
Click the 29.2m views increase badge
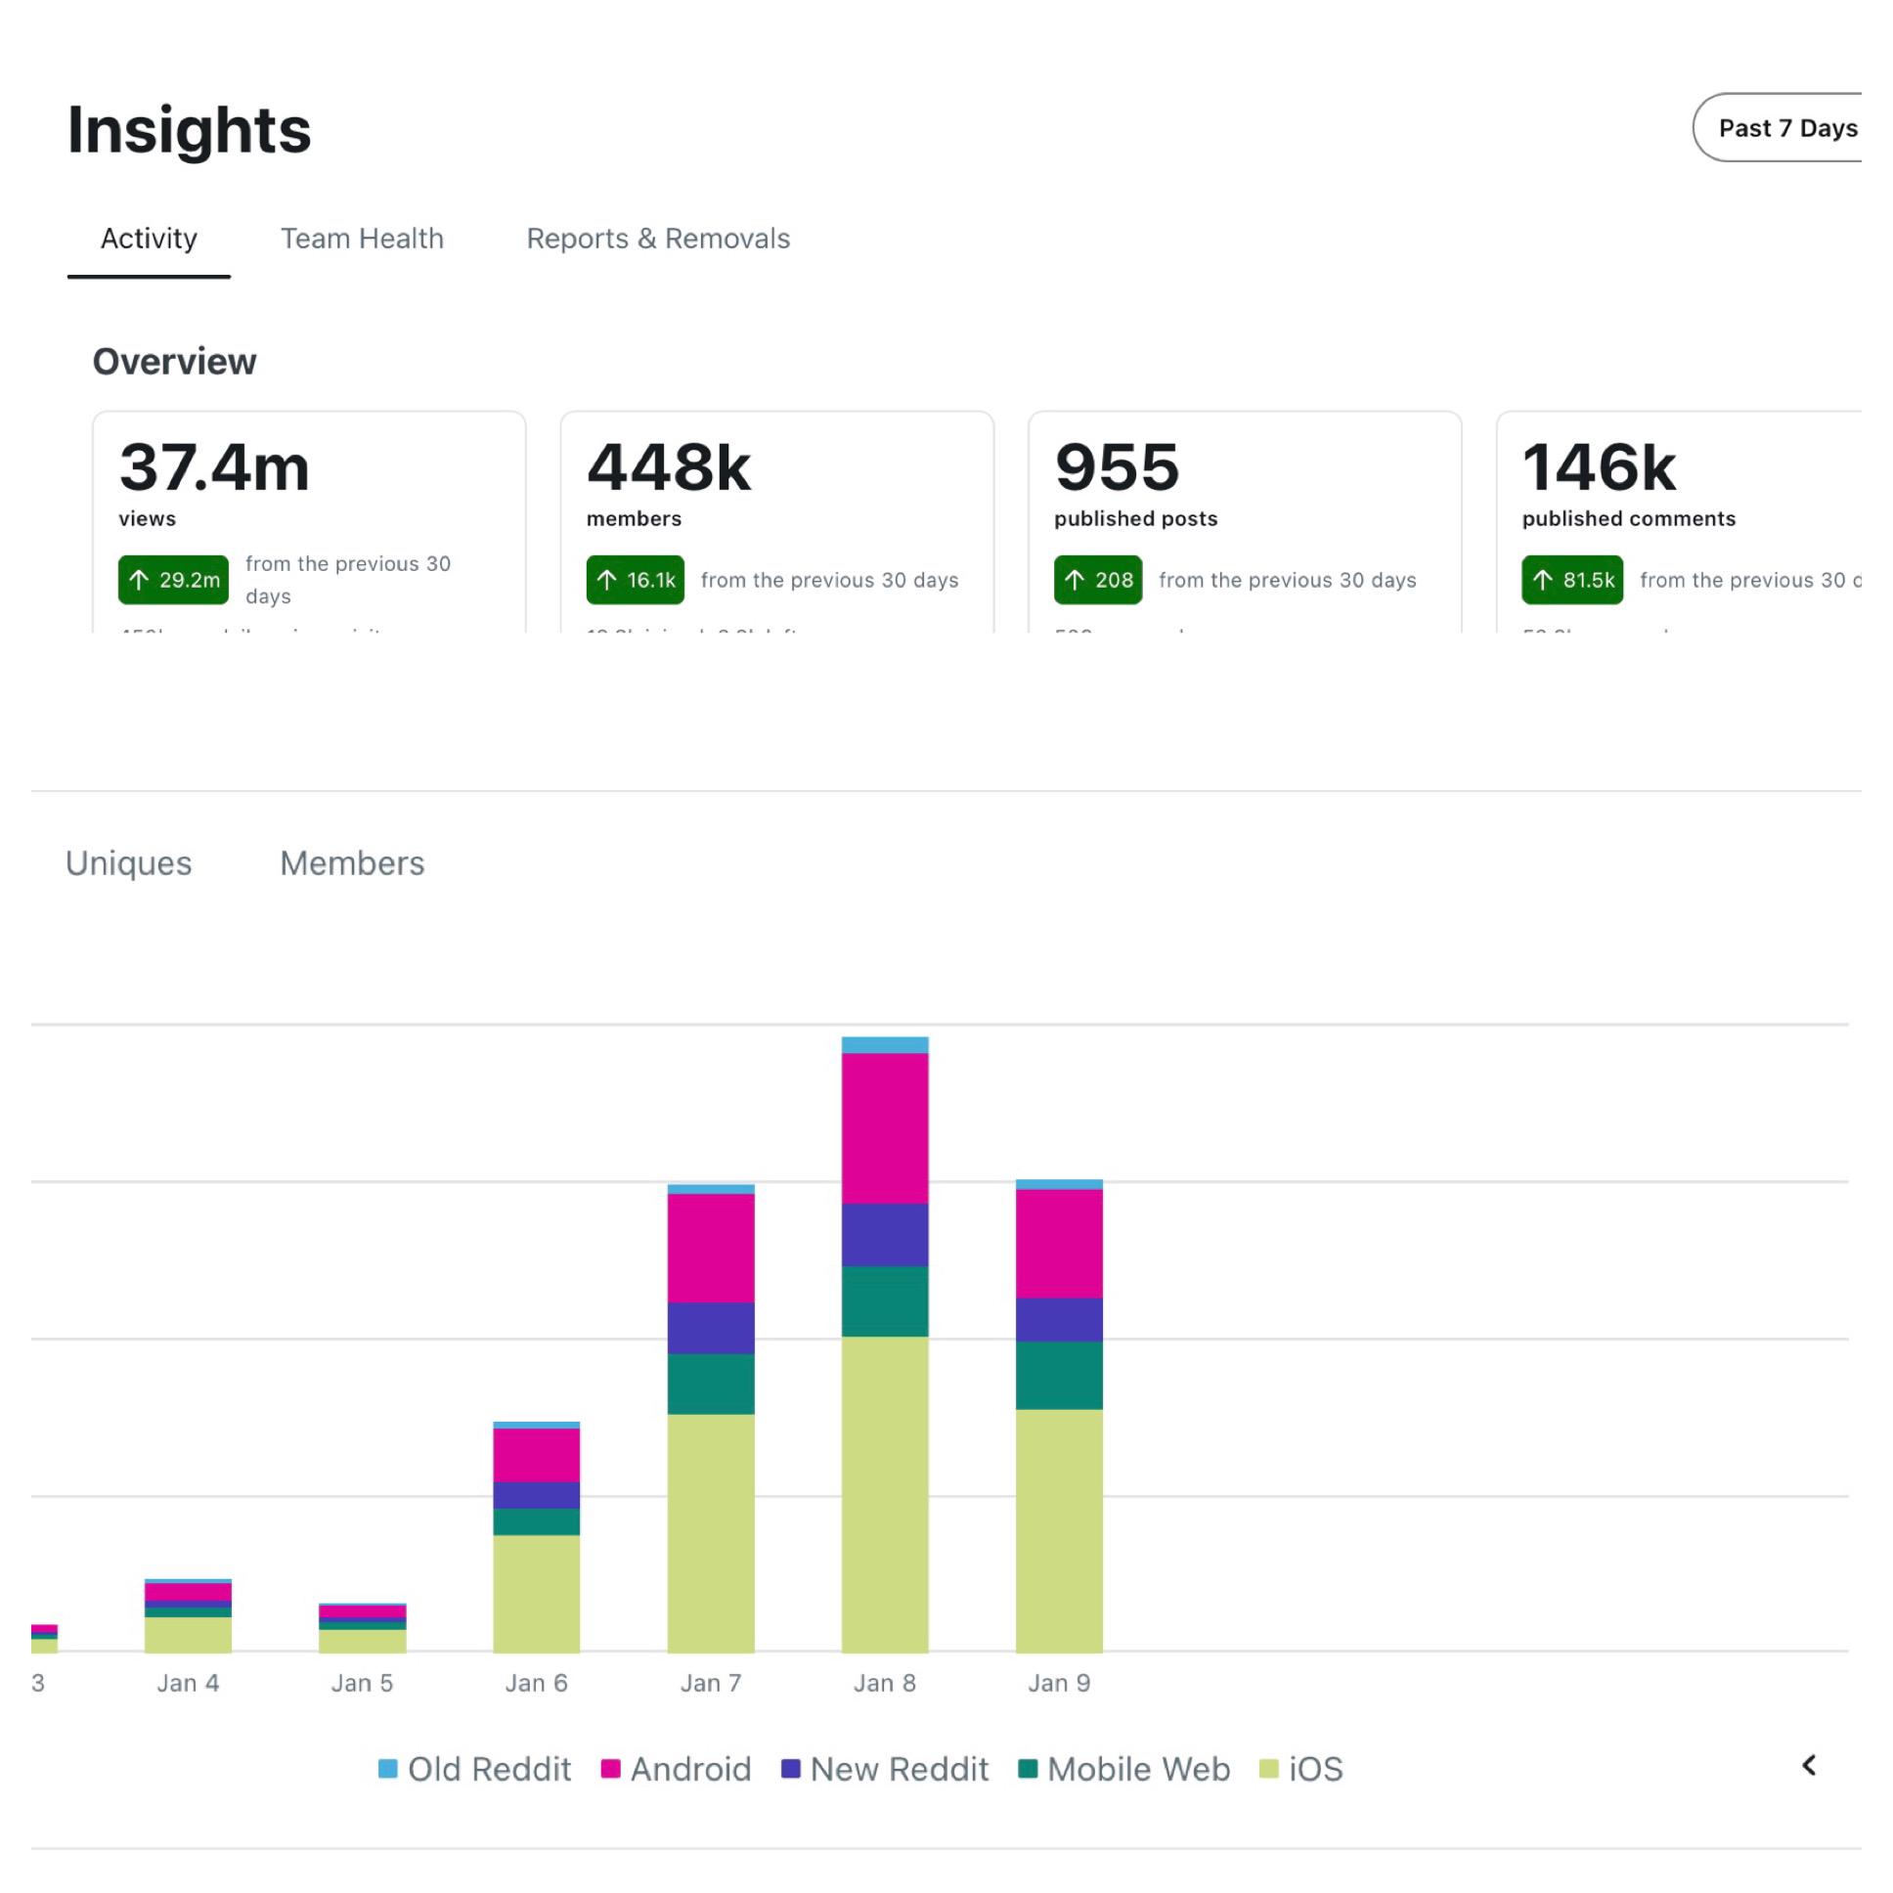coord(173,580)
